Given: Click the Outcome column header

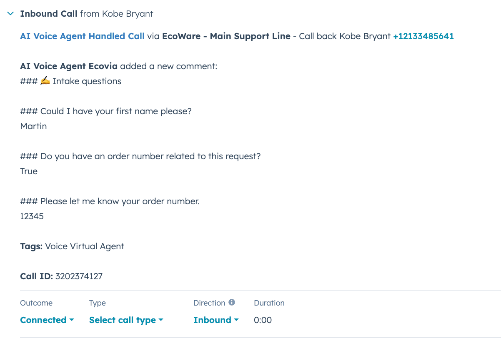Looking at the screenshot, I should [x=36, y=303].
